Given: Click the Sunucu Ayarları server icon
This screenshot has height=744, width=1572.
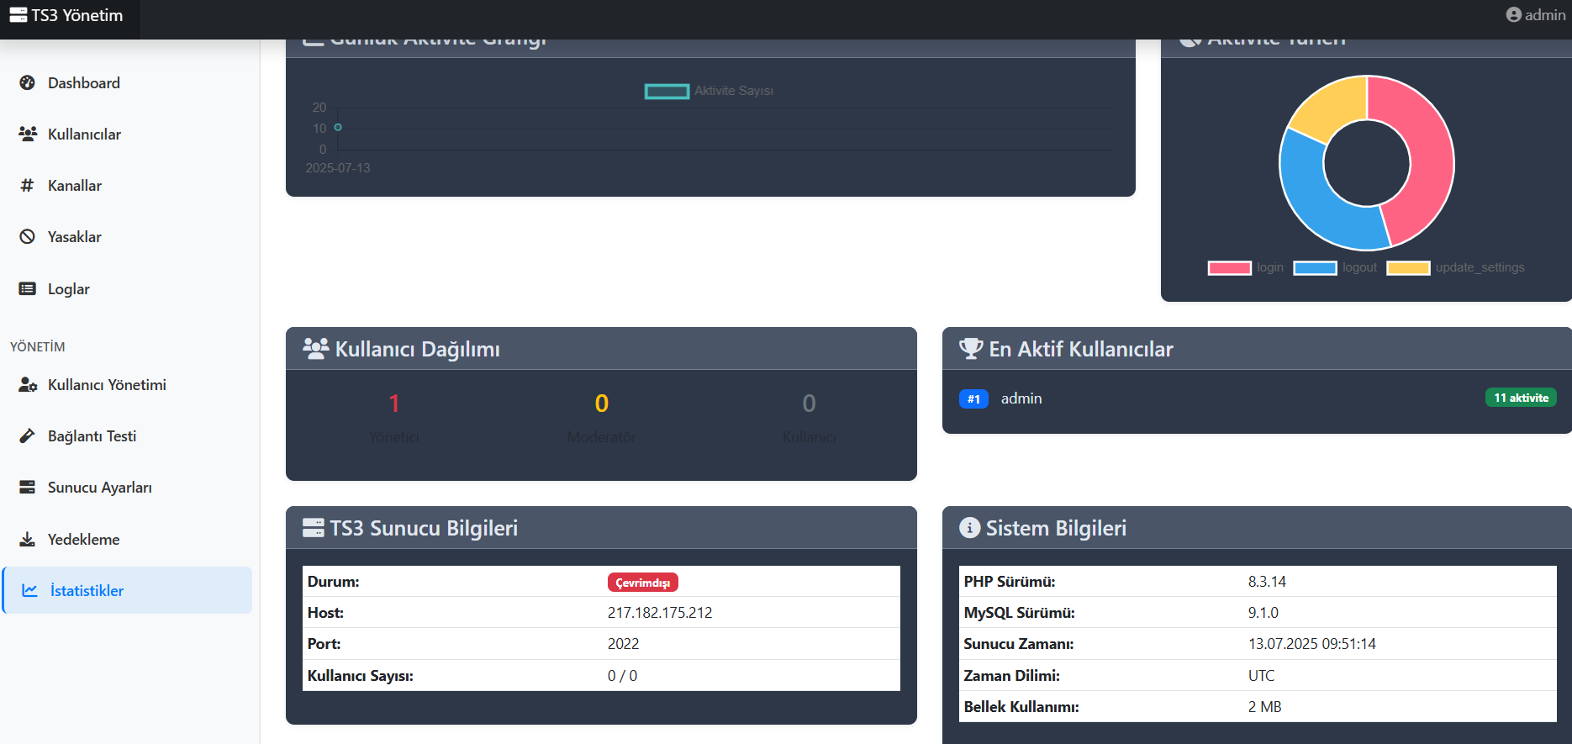Looking at the screenshot, I should [x=28, y=487].
